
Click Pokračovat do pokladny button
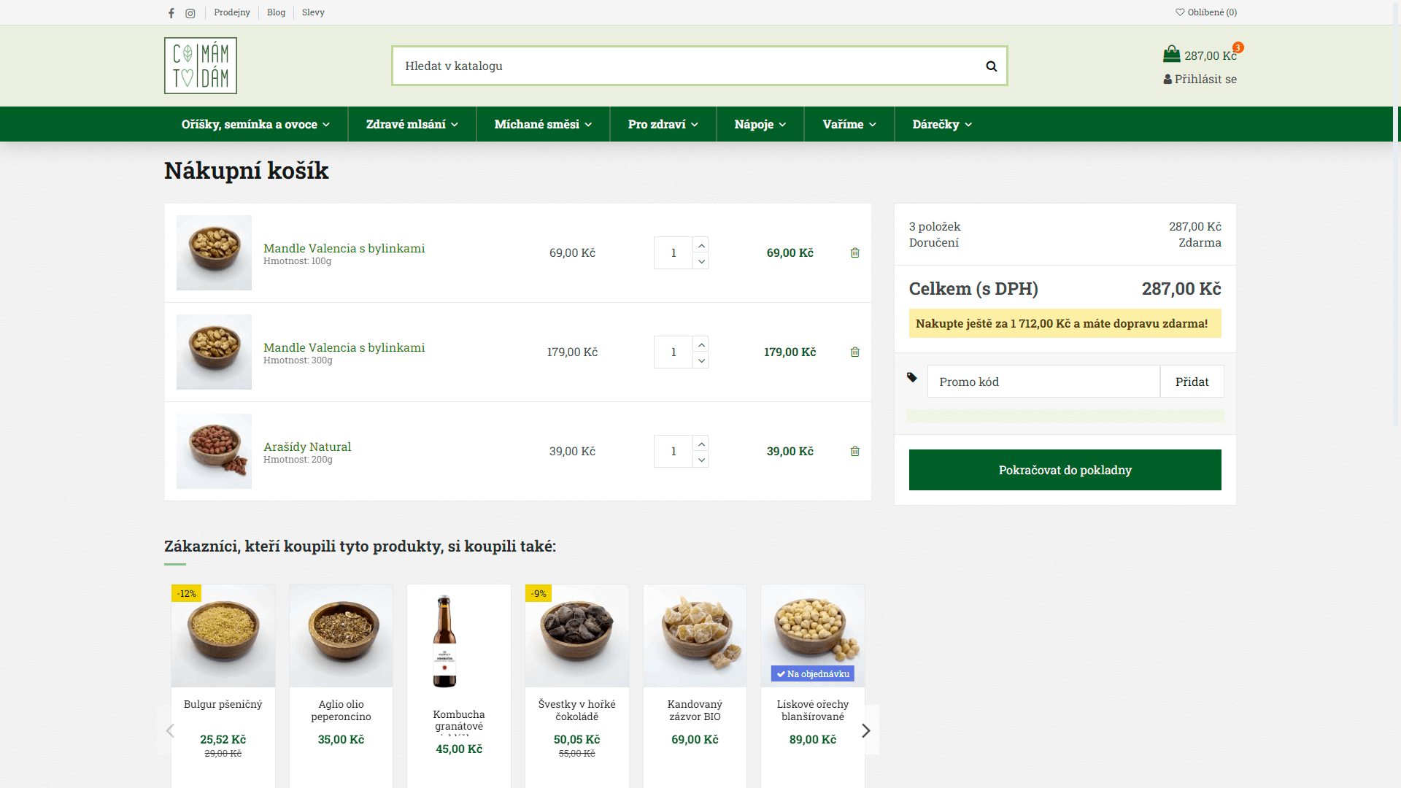pyautogui.click(x=1065, y=470)
